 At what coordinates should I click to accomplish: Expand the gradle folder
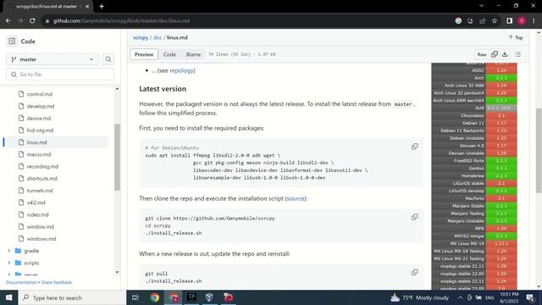tap(9, 251)
